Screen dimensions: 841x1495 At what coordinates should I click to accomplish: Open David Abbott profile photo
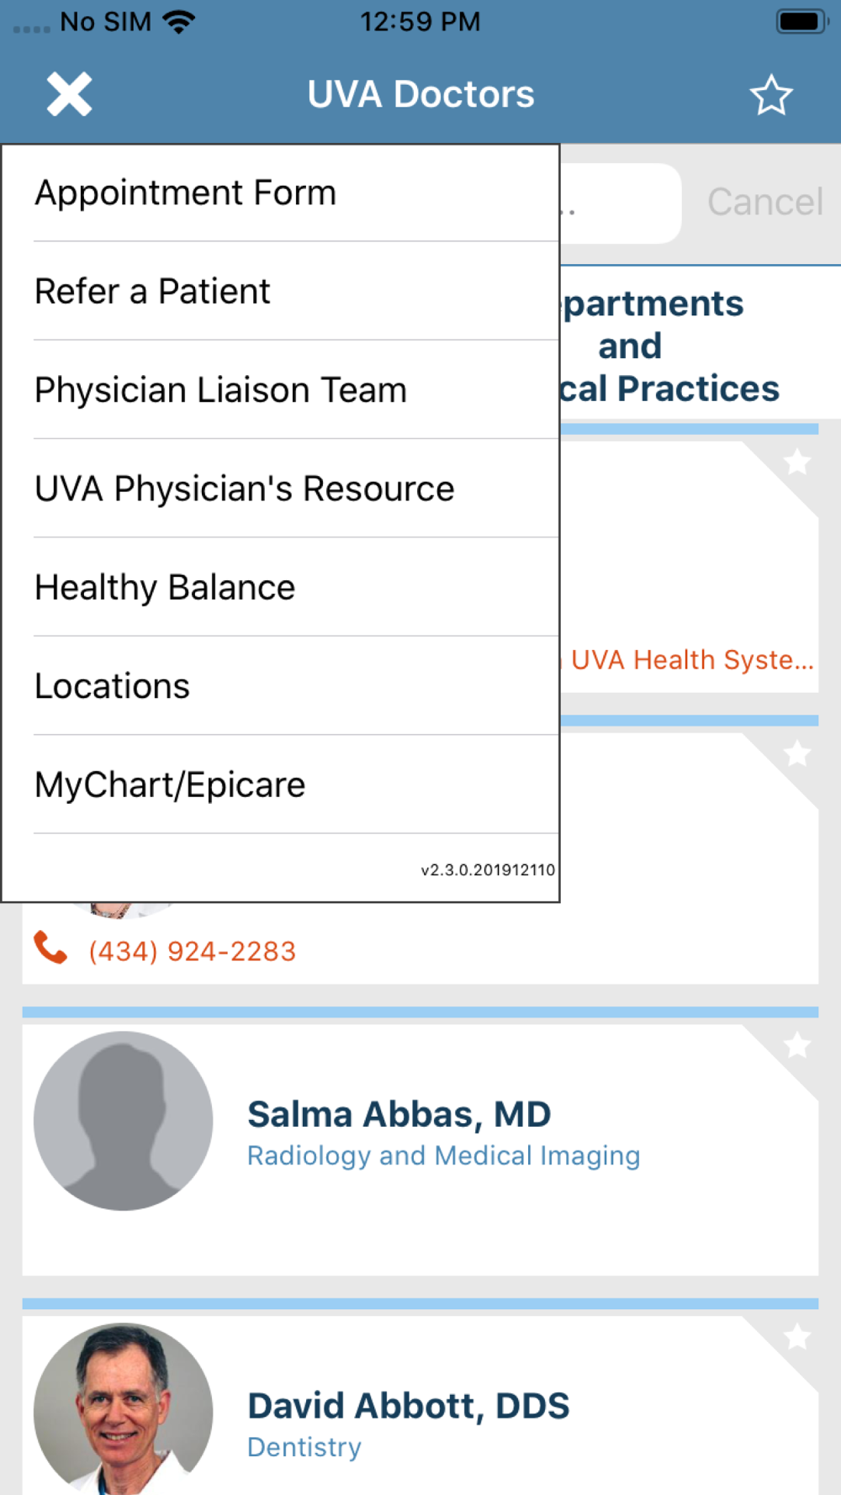pos(124,1408)
